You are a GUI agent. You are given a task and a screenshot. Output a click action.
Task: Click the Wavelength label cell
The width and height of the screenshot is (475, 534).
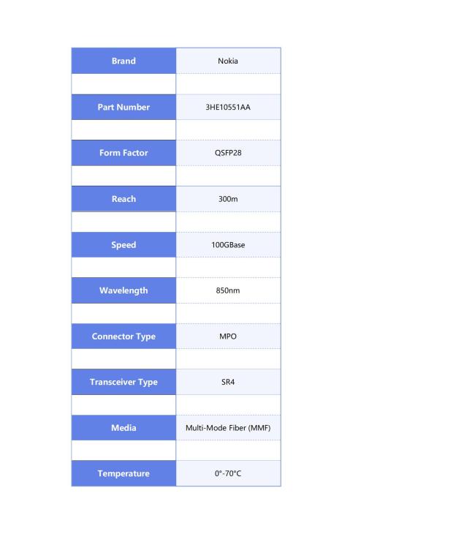click(123, 290)
